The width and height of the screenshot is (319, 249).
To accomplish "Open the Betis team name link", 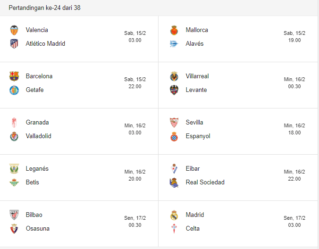I will point(33,183).
